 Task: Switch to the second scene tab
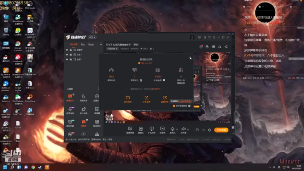83,44
